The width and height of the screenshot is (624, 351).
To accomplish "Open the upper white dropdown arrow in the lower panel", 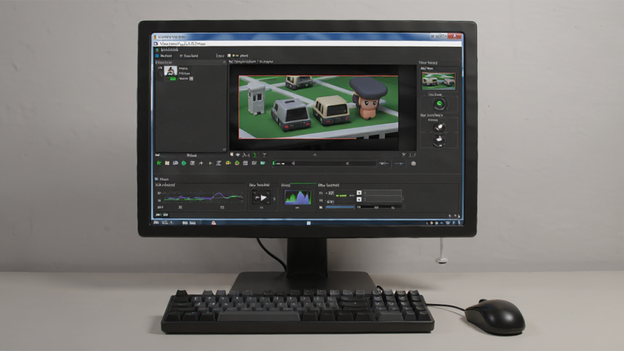I will (x=359, y=193).
